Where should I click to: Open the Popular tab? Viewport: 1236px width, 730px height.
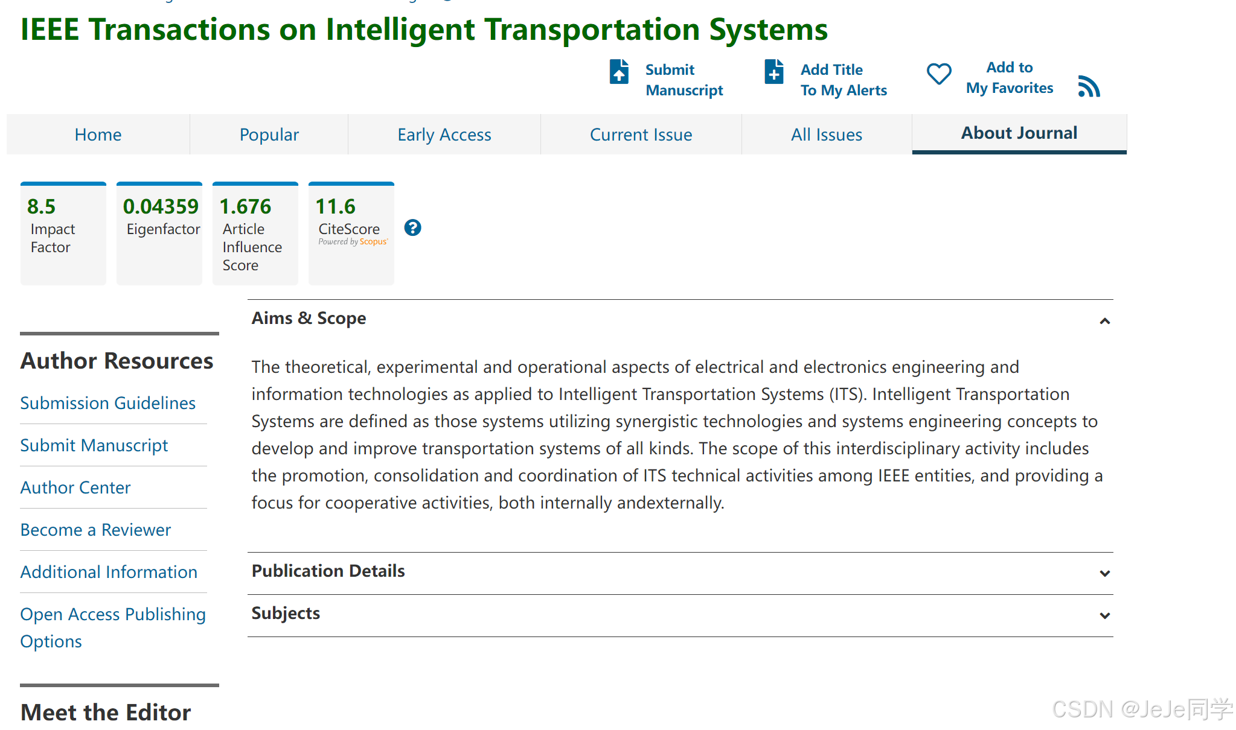(269, 135)
